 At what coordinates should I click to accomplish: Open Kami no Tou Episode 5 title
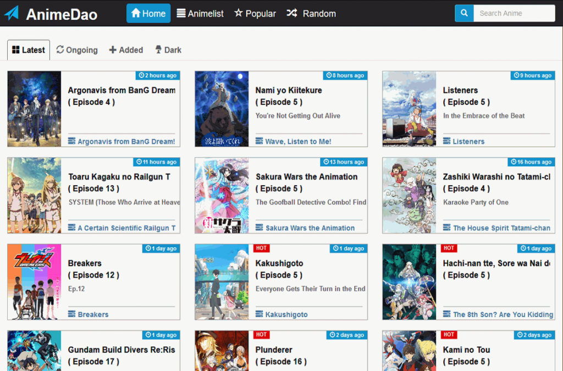[466, 356]
